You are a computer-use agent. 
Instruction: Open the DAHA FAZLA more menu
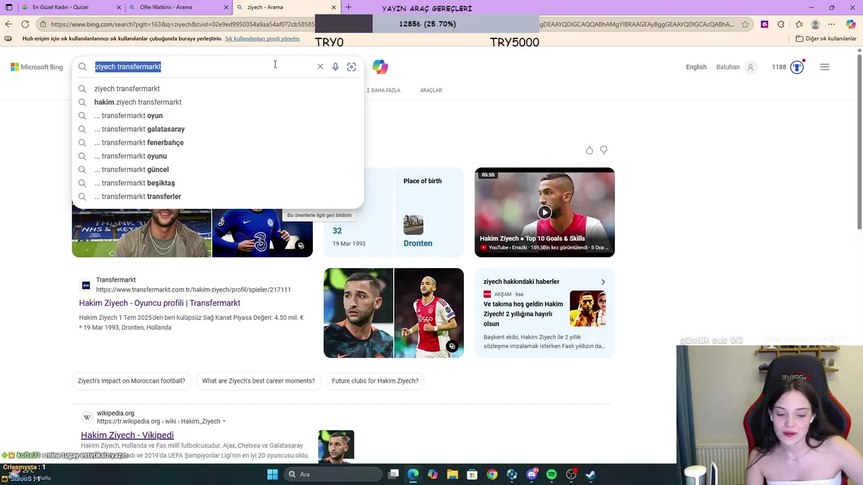(383, 90)
